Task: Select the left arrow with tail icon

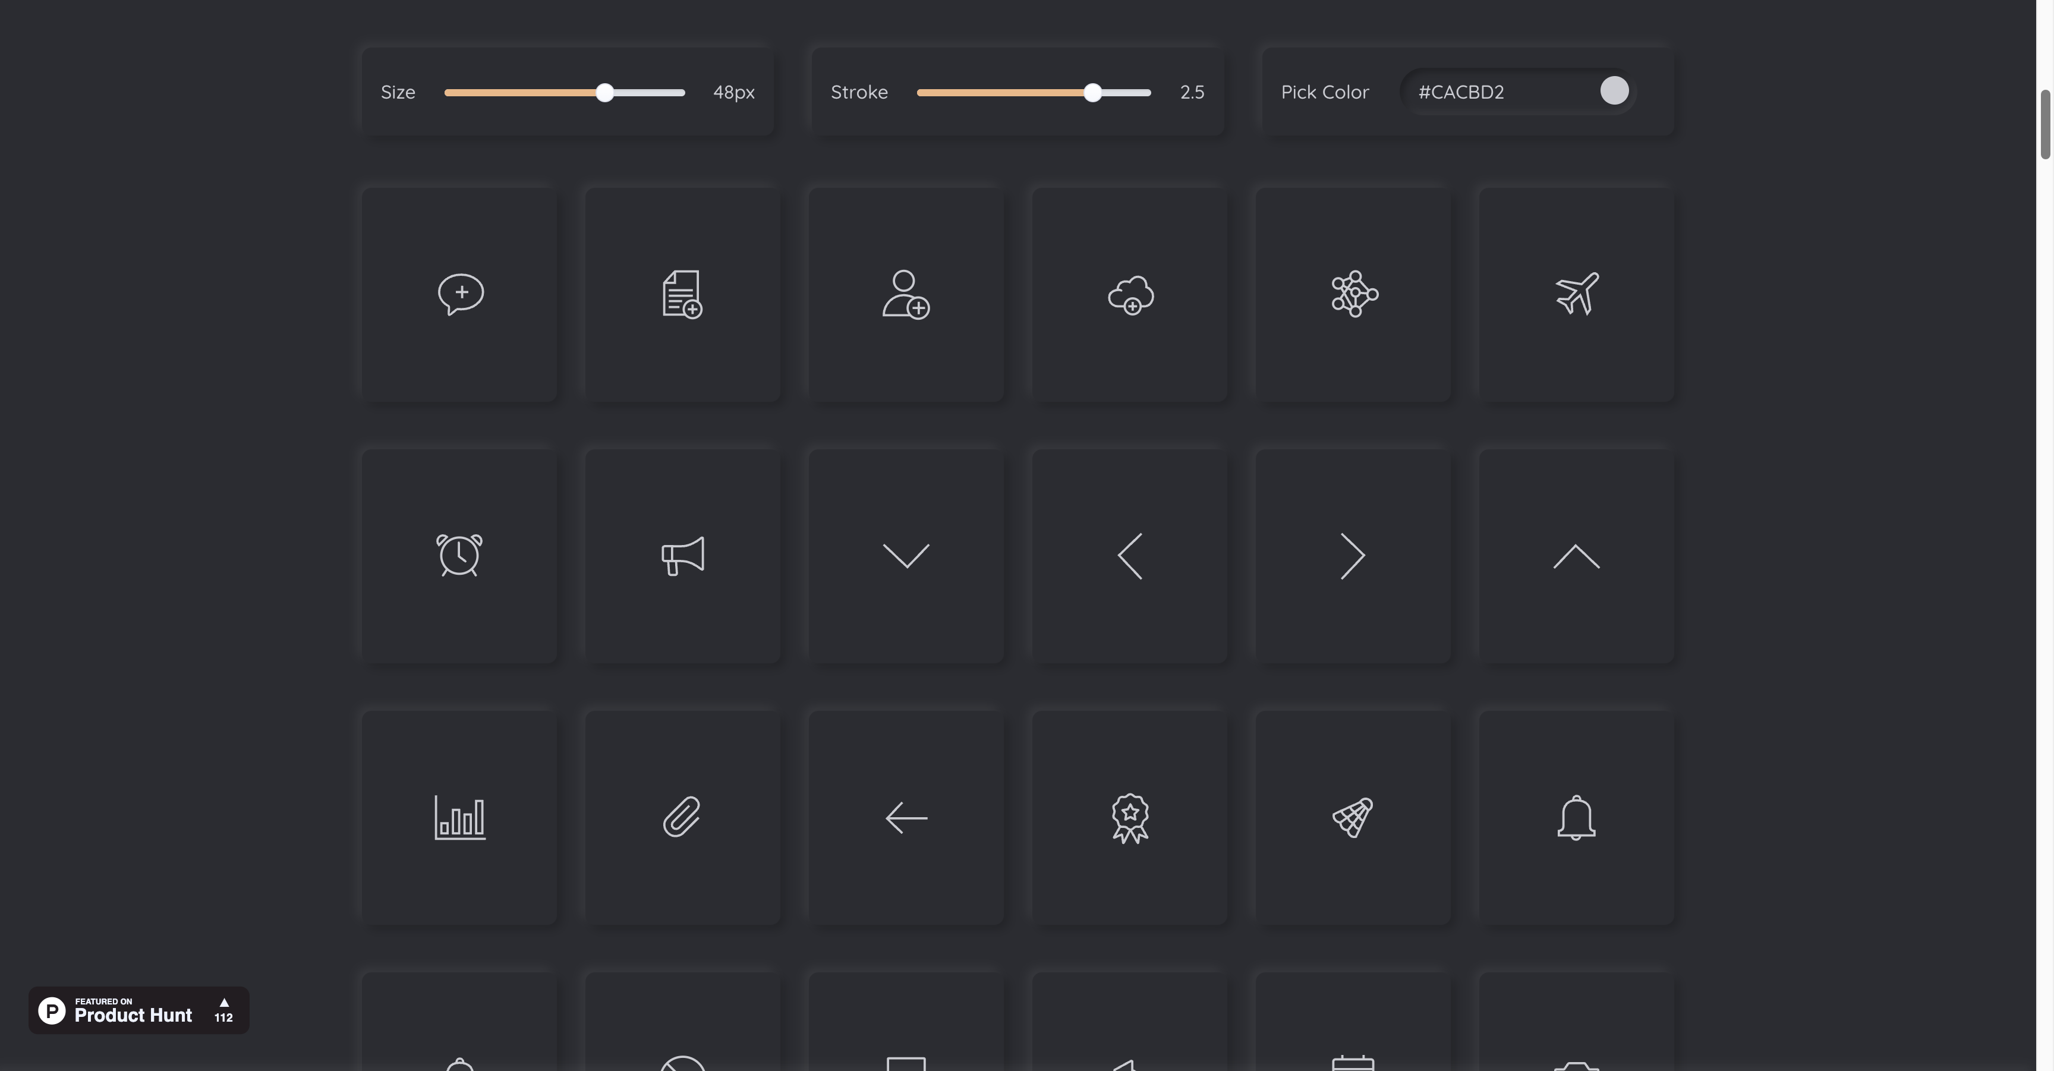Action: 906,817
